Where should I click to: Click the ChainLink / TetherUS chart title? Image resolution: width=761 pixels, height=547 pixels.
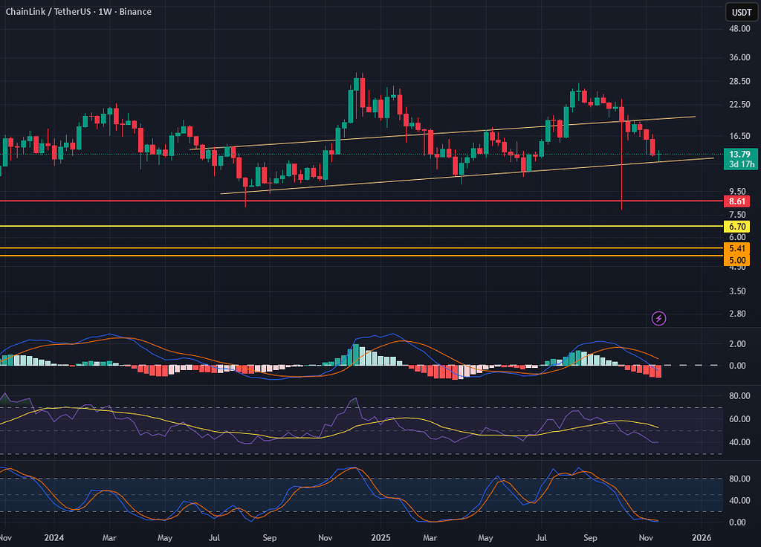(78, 12)
